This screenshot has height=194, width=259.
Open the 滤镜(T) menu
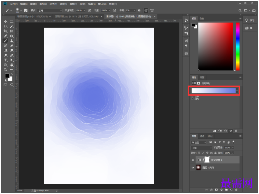(x=73, y=4)
